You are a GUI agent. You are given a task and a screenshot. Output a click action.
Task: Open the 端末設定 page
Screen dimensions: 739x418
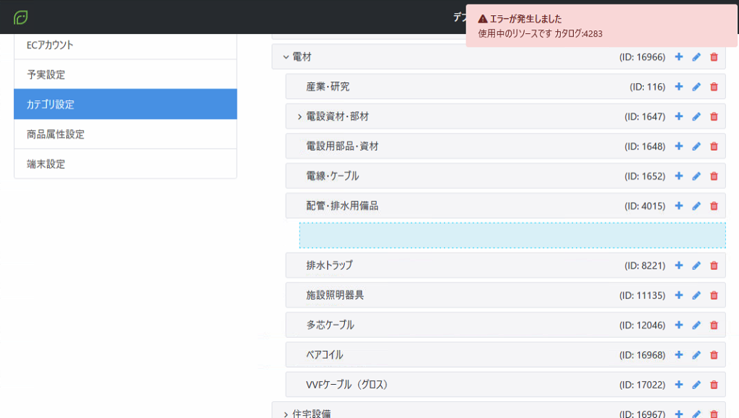(126, 164)
